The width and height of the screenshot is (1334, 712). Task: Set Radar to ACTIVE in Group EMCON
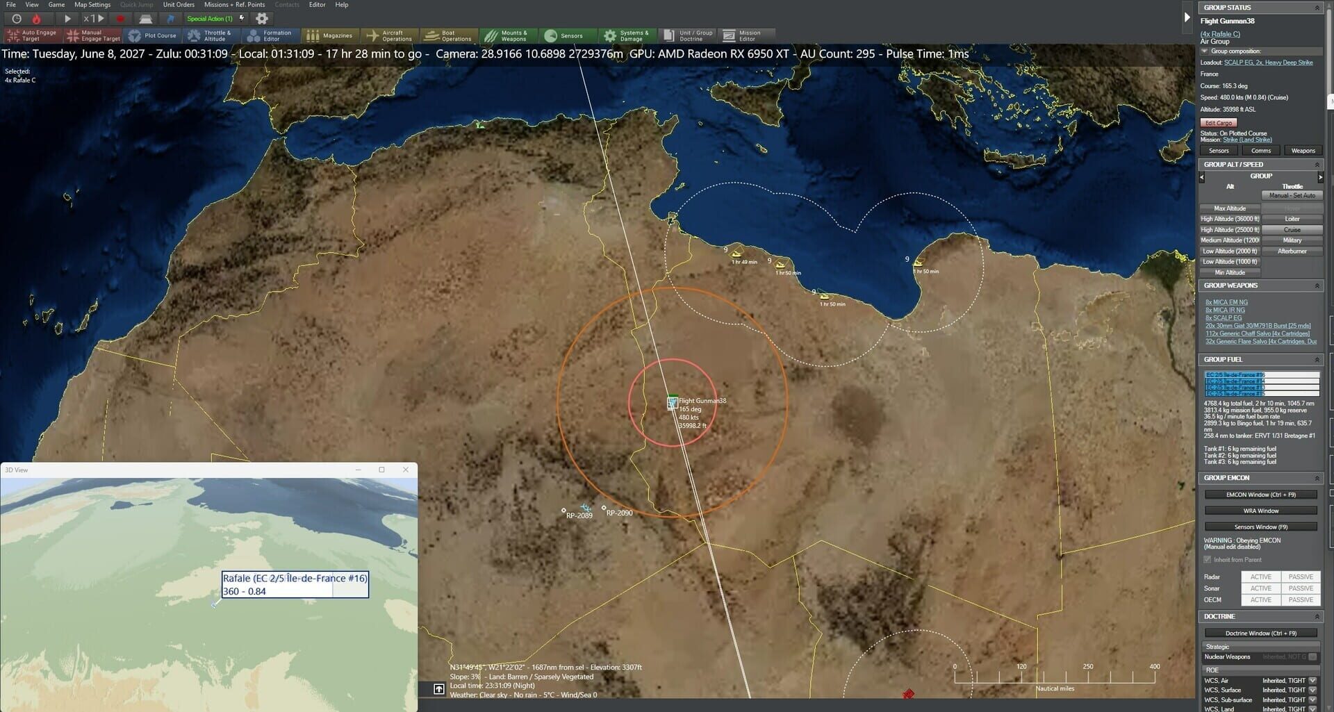pyautogui.click(x=1260, y=577)
